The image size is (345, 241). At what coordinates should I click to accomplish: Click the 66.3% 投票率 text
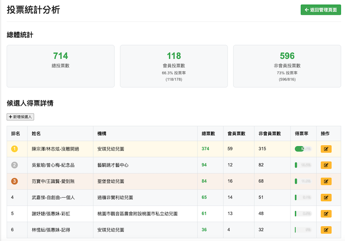(174, 73)
